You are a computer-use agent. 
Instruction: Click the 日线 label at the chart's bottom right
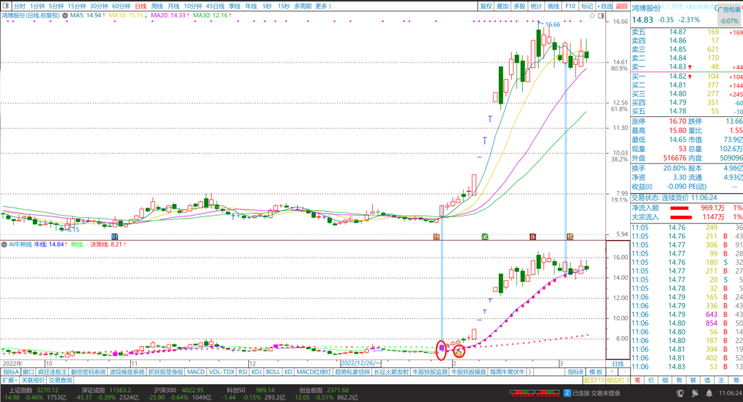coord(617,364)
